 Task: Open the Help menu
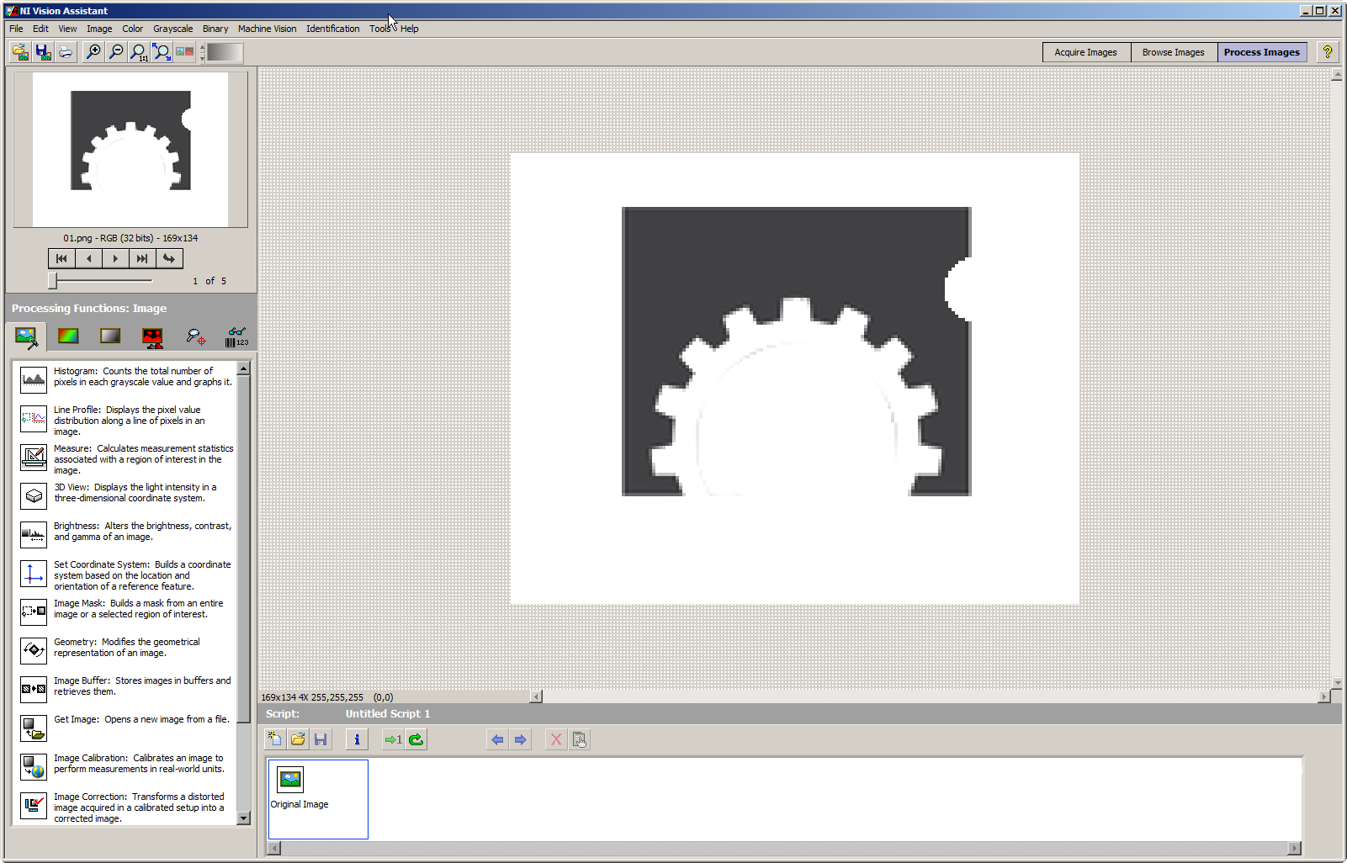[410, 29]
